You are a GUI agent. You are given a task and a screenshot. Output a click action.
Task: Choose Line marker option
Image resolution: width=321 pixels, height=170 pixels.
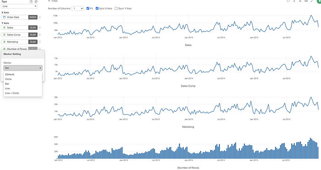coord(23,88)
